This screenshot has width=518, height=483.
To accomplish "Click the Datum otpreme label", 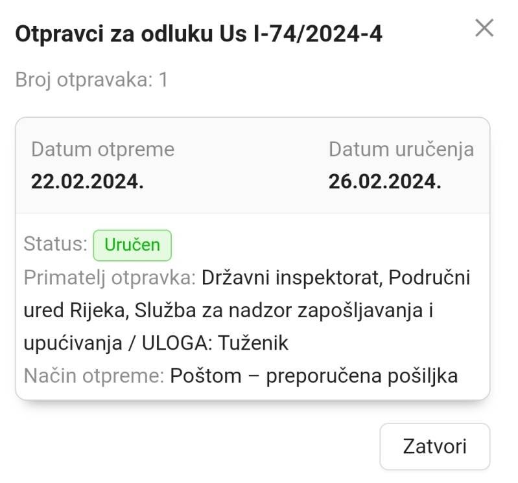I will (102, 150).
